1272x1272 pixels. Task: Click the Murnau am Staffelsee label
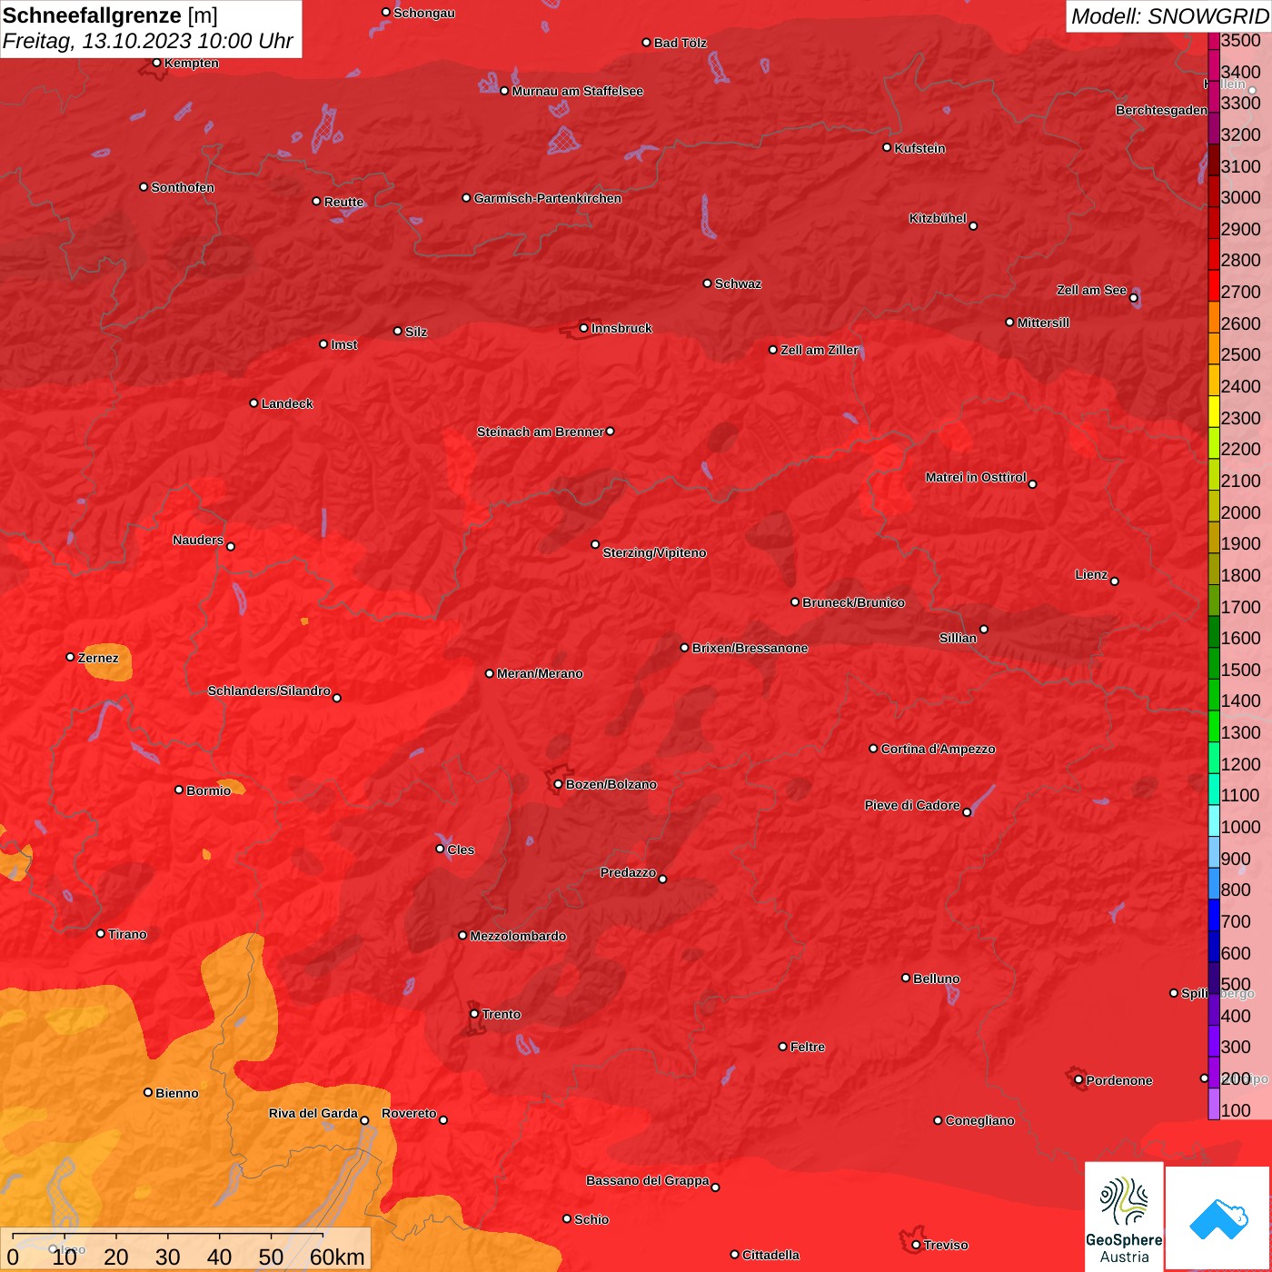(577, 91)
